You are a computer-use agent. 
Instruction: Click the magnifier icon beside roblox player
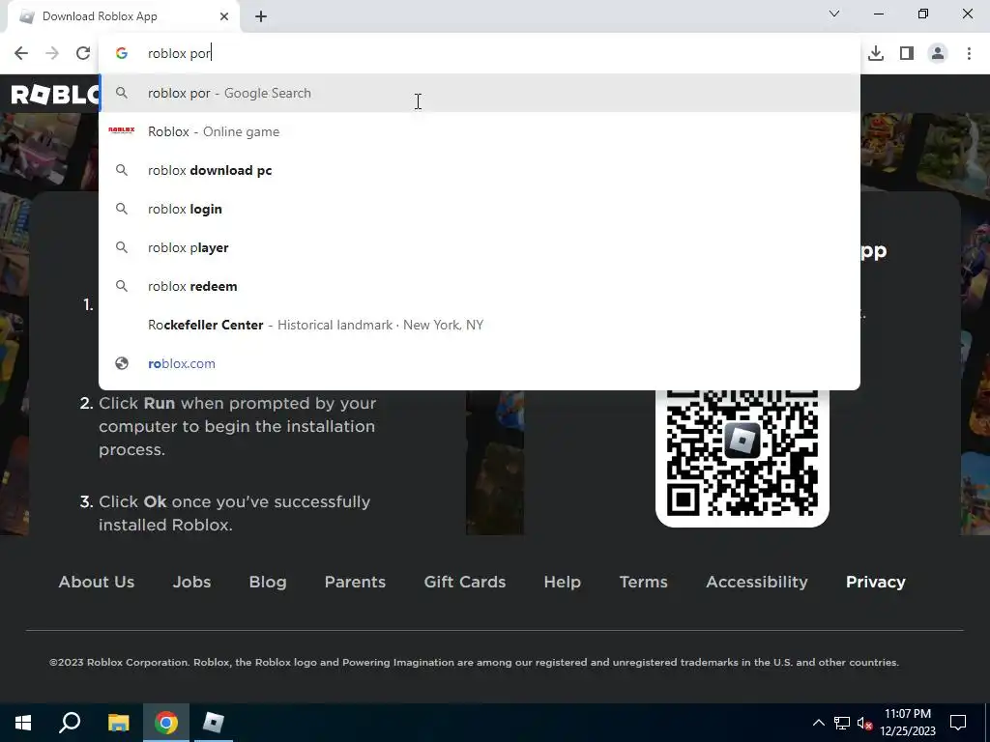pyautogui.click(x=122, y=247)
